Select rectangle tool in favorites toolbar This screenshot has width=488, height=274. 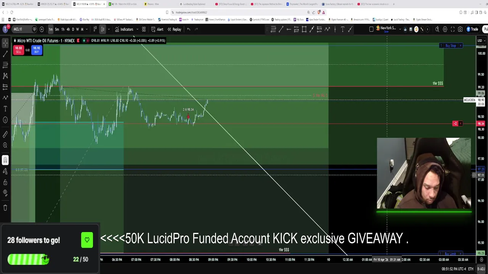coord(304,29)
